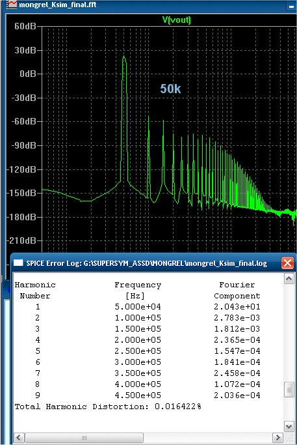Click the left arrow of horizontal scrollbar
This screenshot has height=445, width=297.
19,437
